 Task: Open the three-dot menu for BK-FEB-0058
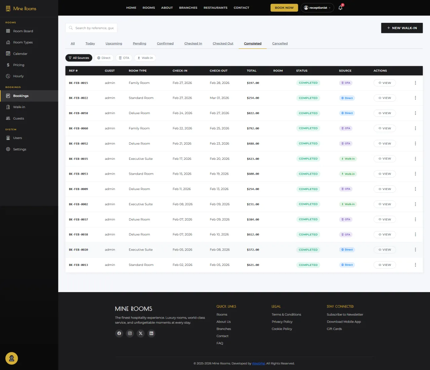coord(415,113)
